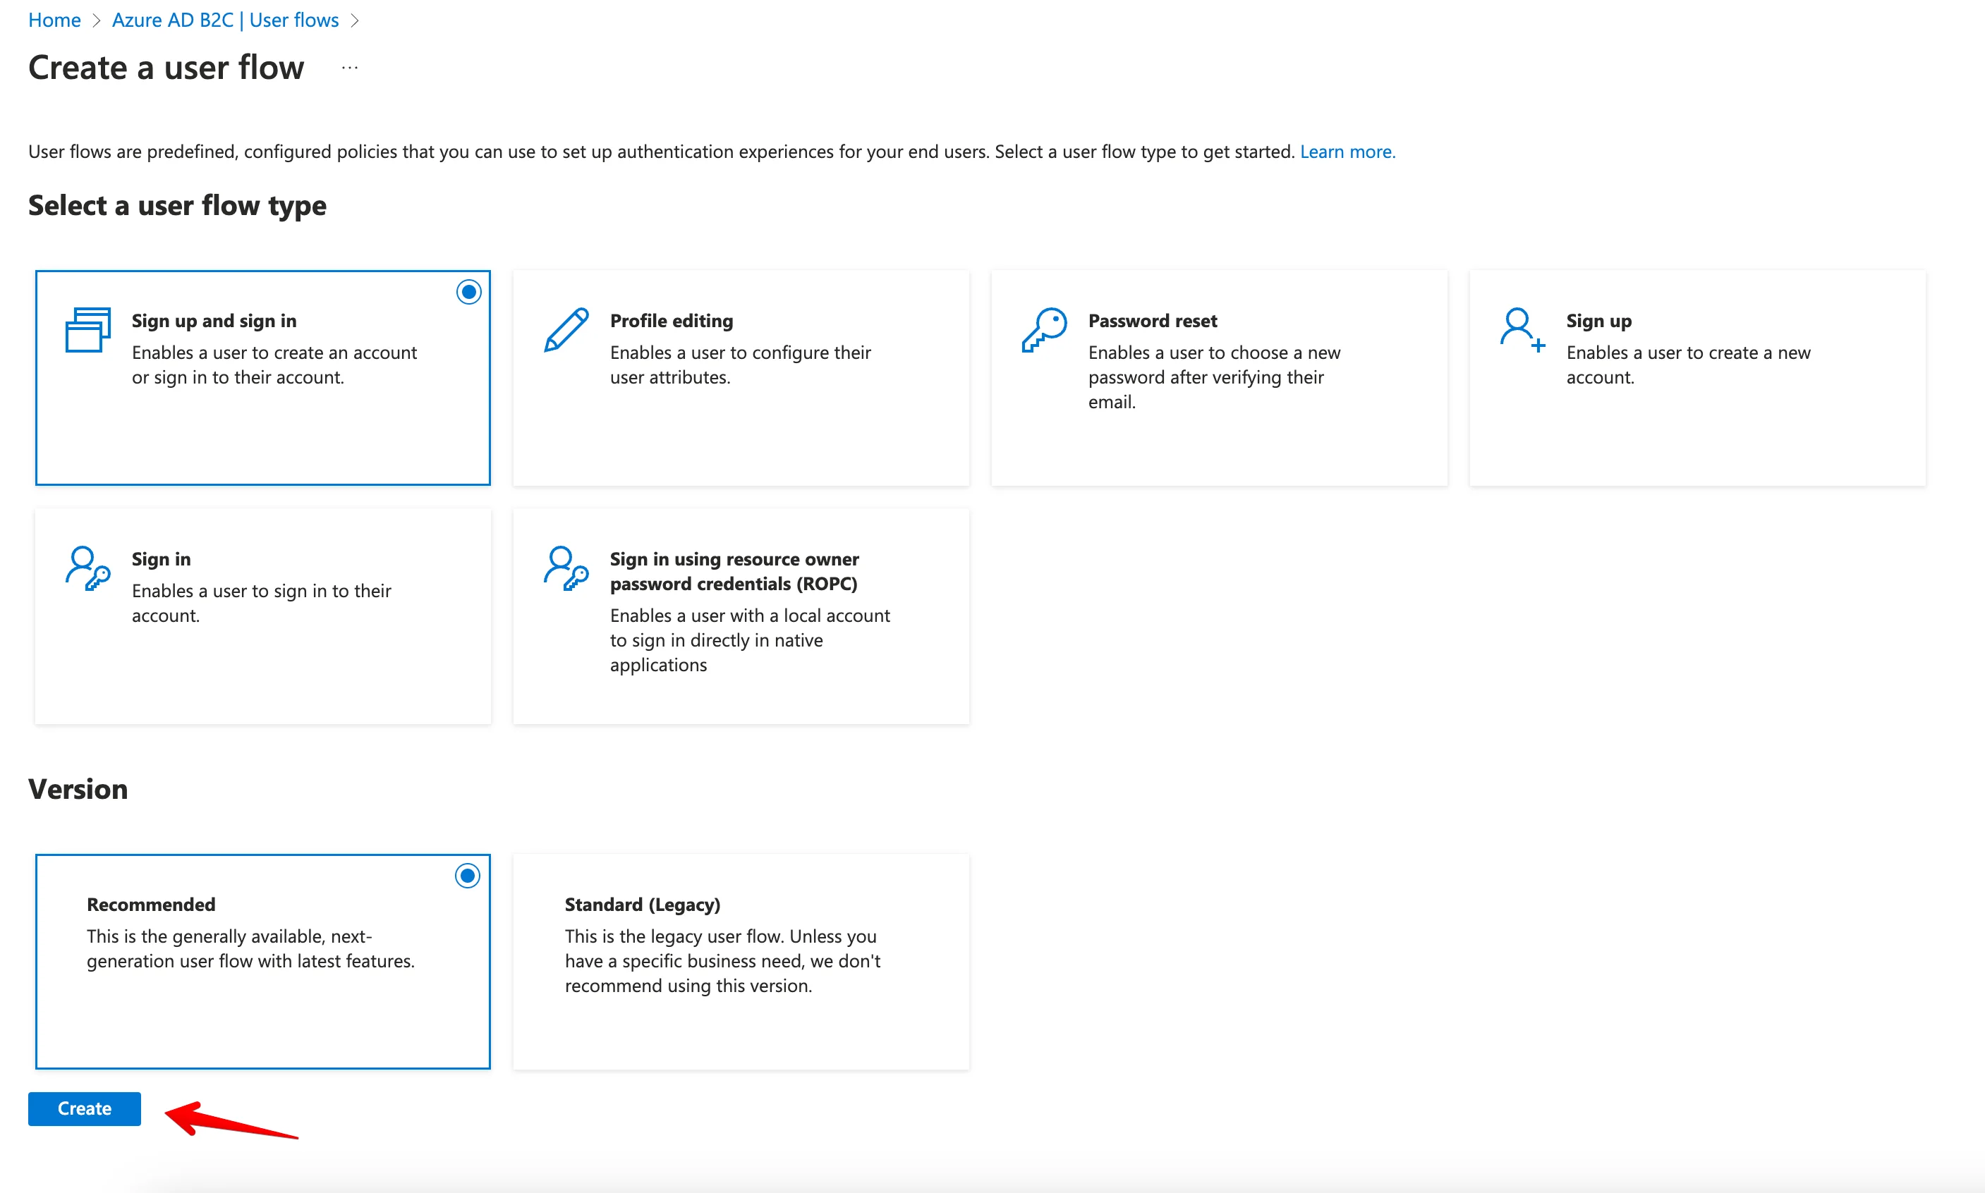Select the Sign up and sign in radio button
The image size is (1985, 1193).
pos(469,291)
